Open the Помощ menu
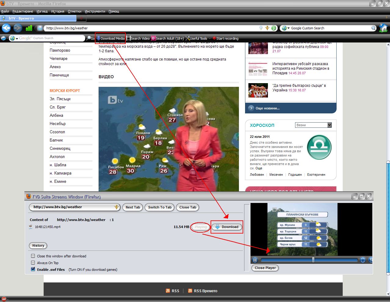Screen dimensions: 390x302 [114, 11]
